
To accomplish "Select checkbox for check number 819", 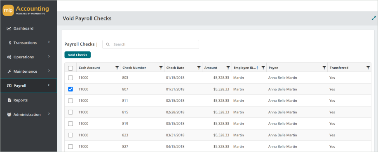I will click(70, 124).
